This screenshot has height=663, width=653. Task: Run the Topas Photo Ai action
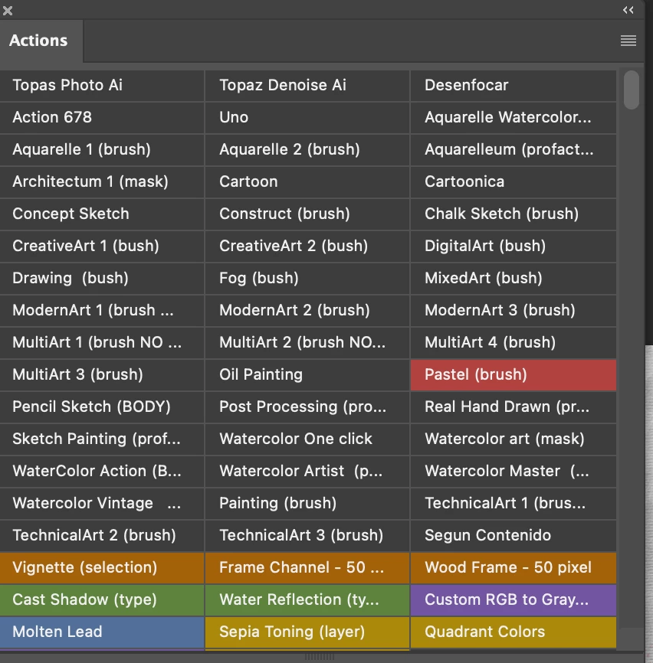pyautogui.click(x=102, y=86)
